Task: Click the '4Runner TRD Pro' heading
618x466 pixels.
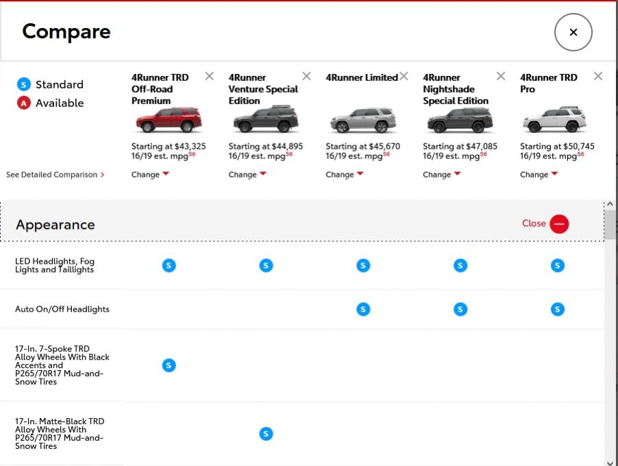Action: click(x=549, y=83)
